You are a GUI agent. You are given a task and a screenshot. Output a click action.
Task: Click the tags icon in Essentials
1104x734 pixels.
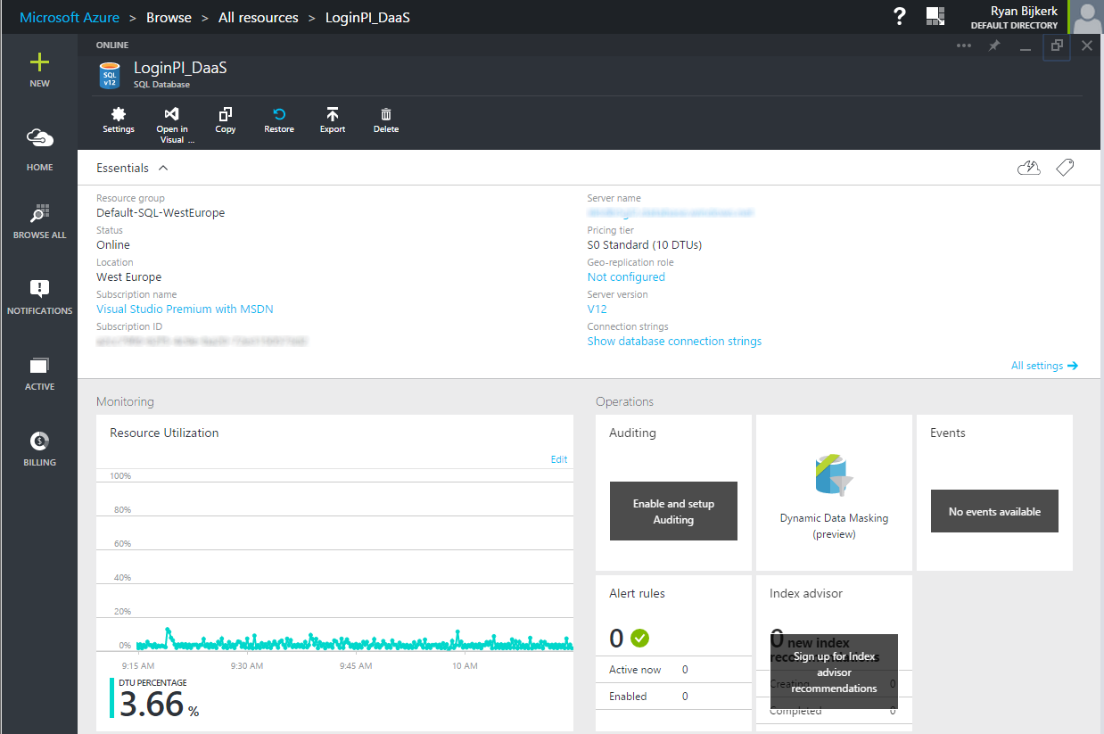point(1065,168)
